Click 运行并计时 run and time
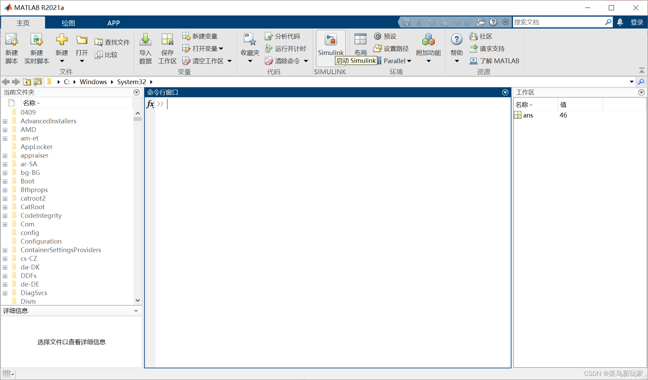 [x=285, y=48]
